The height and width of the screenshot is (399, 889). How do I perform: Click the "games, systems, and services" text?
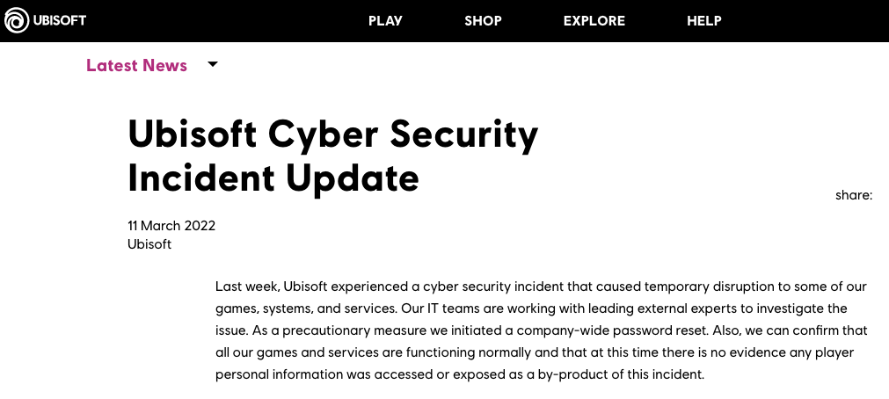pos(302,308)
